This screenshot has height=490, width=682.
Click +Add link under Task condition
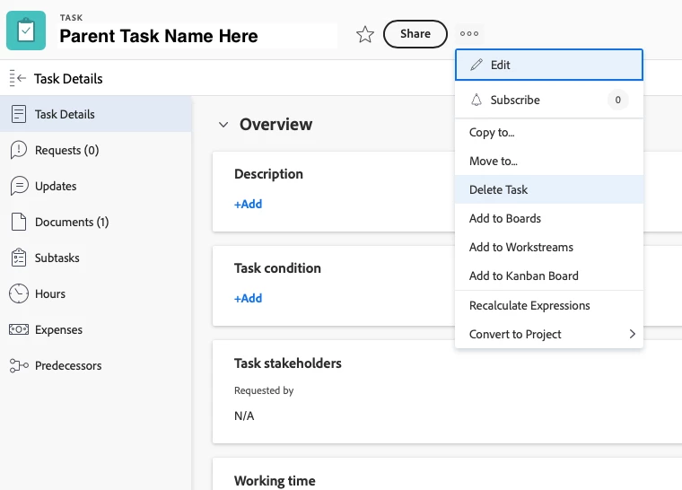click(x=248, y=298)
